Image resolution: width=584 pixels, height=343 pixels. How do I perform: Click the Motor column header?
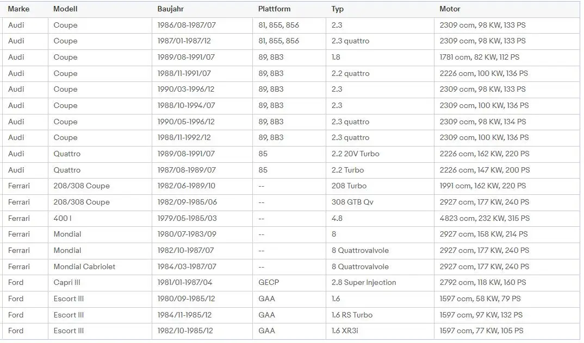point(450,9)
